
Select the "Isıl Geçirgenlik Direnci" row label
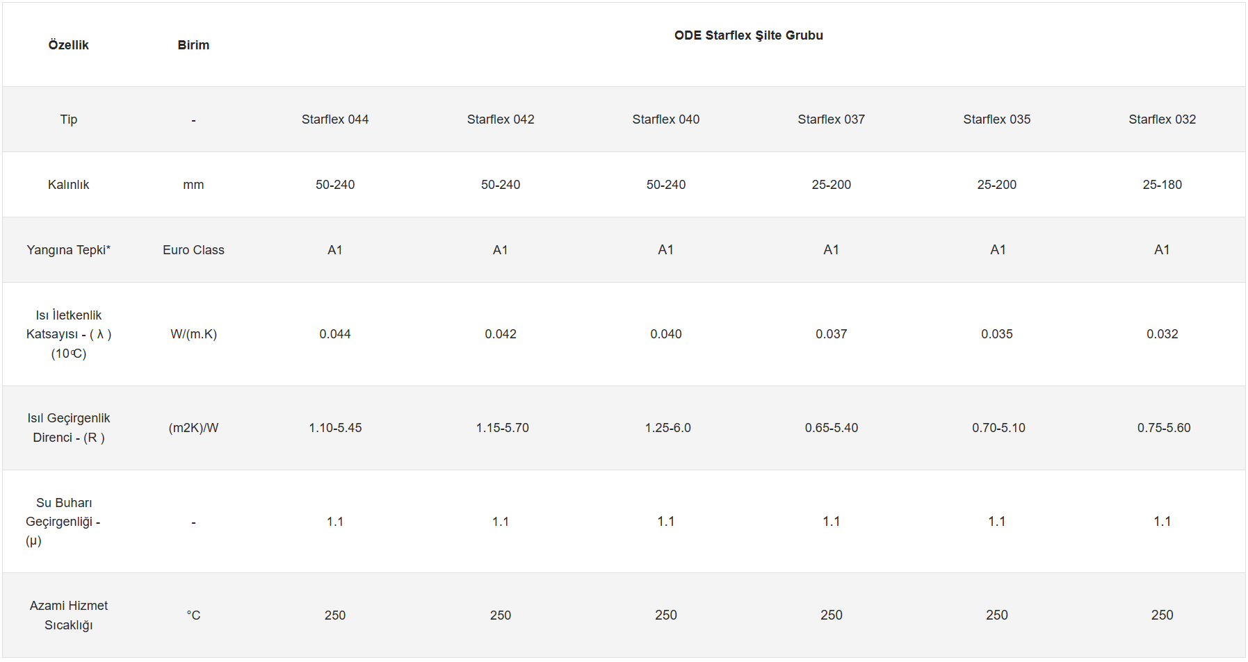pyautogui.click(x=68, y=428)
